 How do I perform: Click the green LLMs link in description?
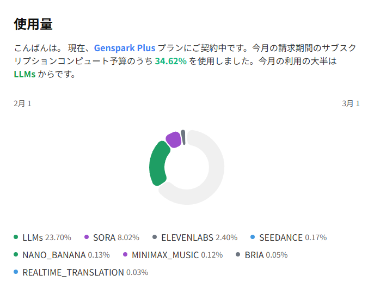coord(24,74)
